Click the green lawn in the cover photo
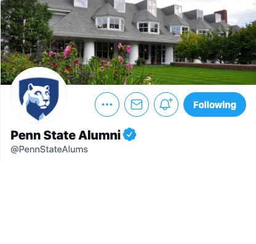The image size is (256, 244). click(195, 75)
